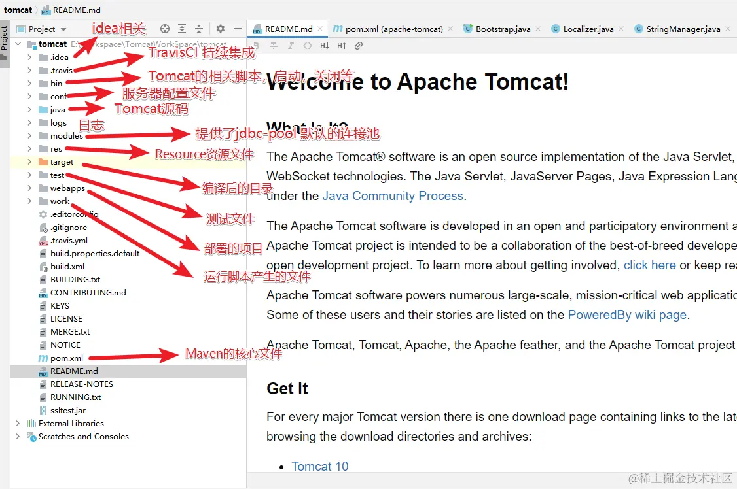Open Project panel settings gear
The height and width of the screenshot is (489, 737).
click(x=221, y=29)
